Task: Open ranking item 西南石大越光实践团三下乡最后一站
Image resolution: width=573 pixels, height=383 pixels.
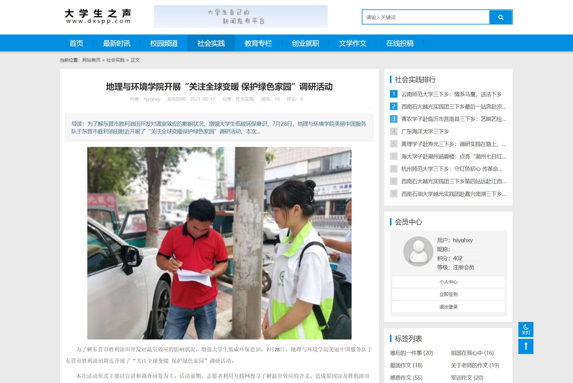Action: pyautogui.click(x=454, y=106)
